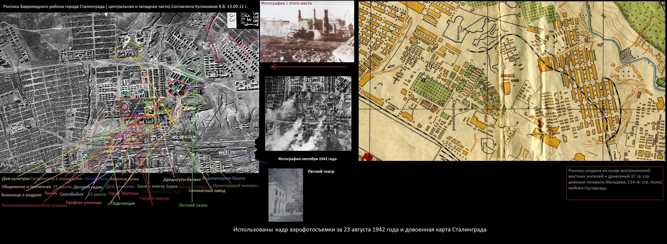This screenshot has width=667, height=244.
Task: Click the 'Гастроном в 5 этажн. доме.' label
Action: [x=57, y=179]
